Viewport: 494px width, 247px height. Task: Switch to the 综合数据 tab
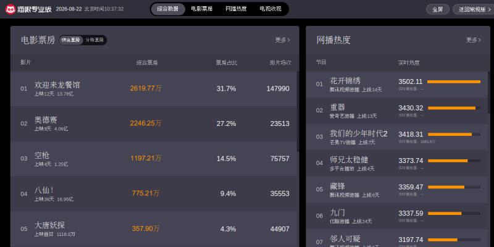tap(167, 9)
